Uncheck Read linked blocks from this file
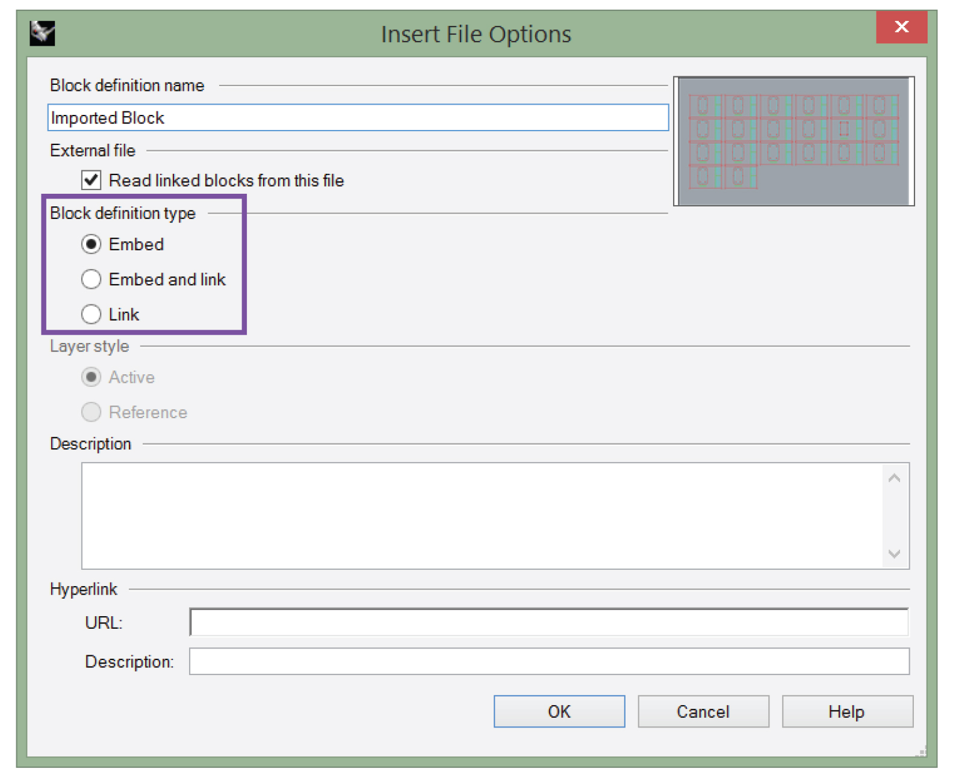 92,181
